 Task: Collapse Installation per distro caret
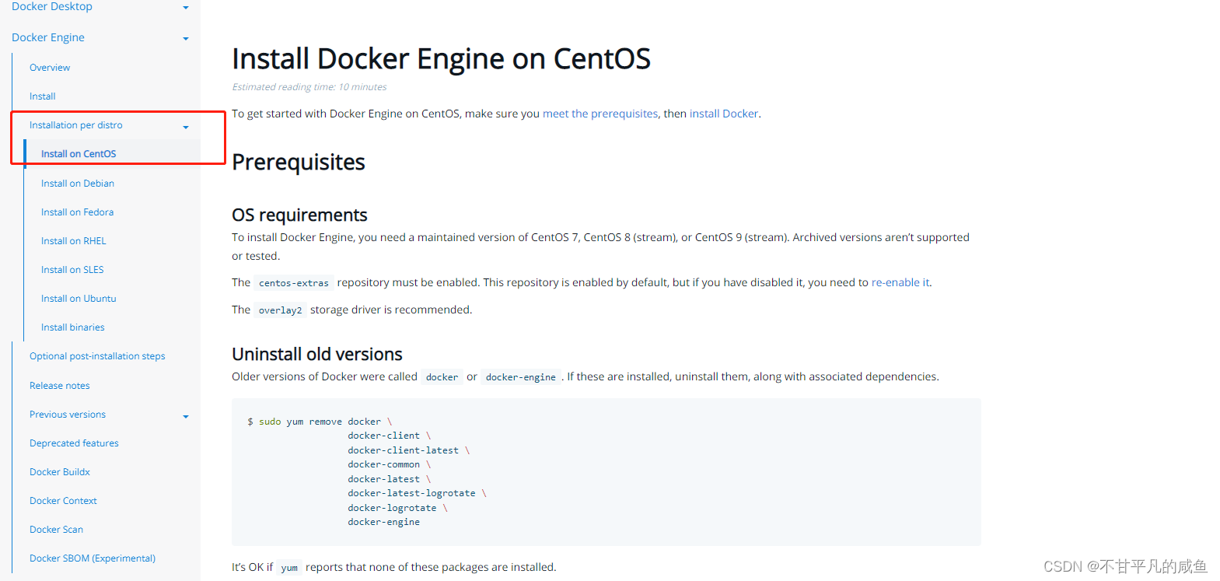[185, 127]
